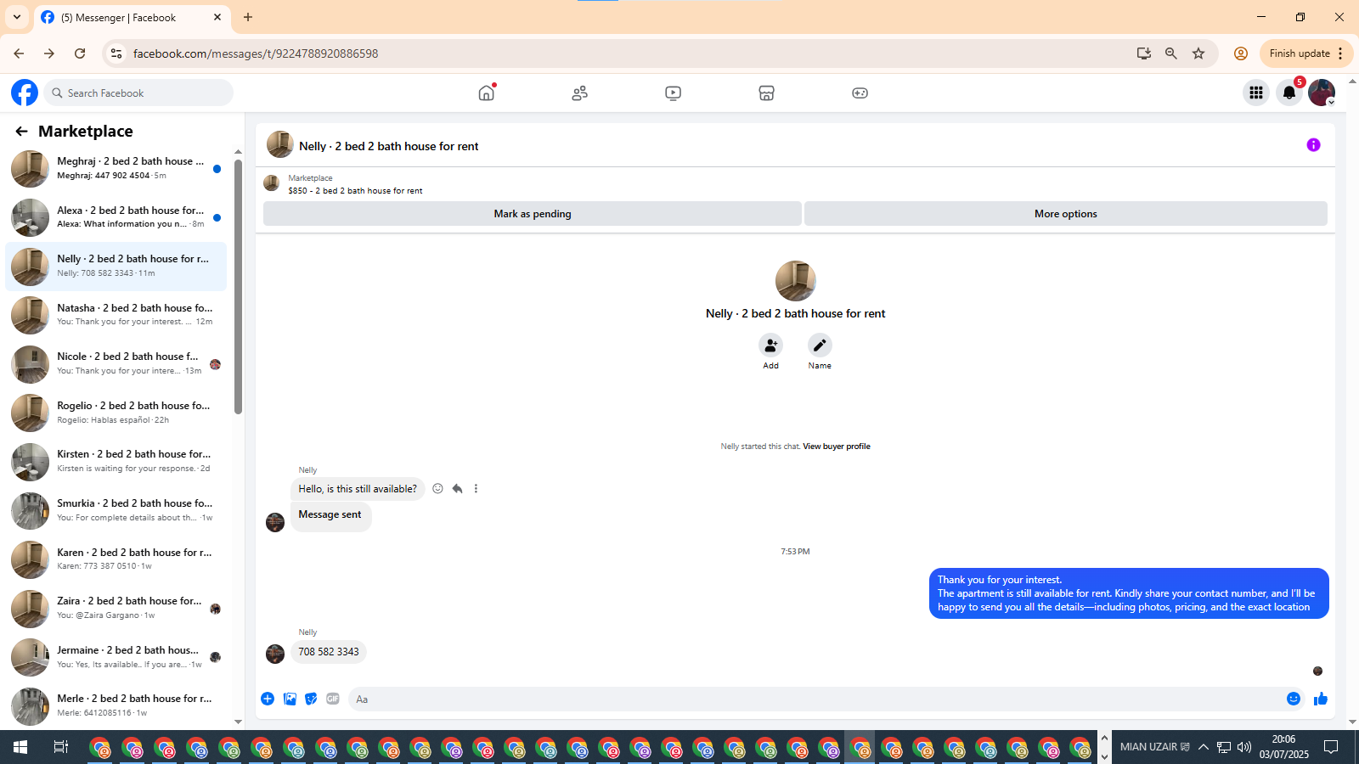Click the Search Facebook field
This screenshot has height=764, width=1359.
tap(138, 93)
